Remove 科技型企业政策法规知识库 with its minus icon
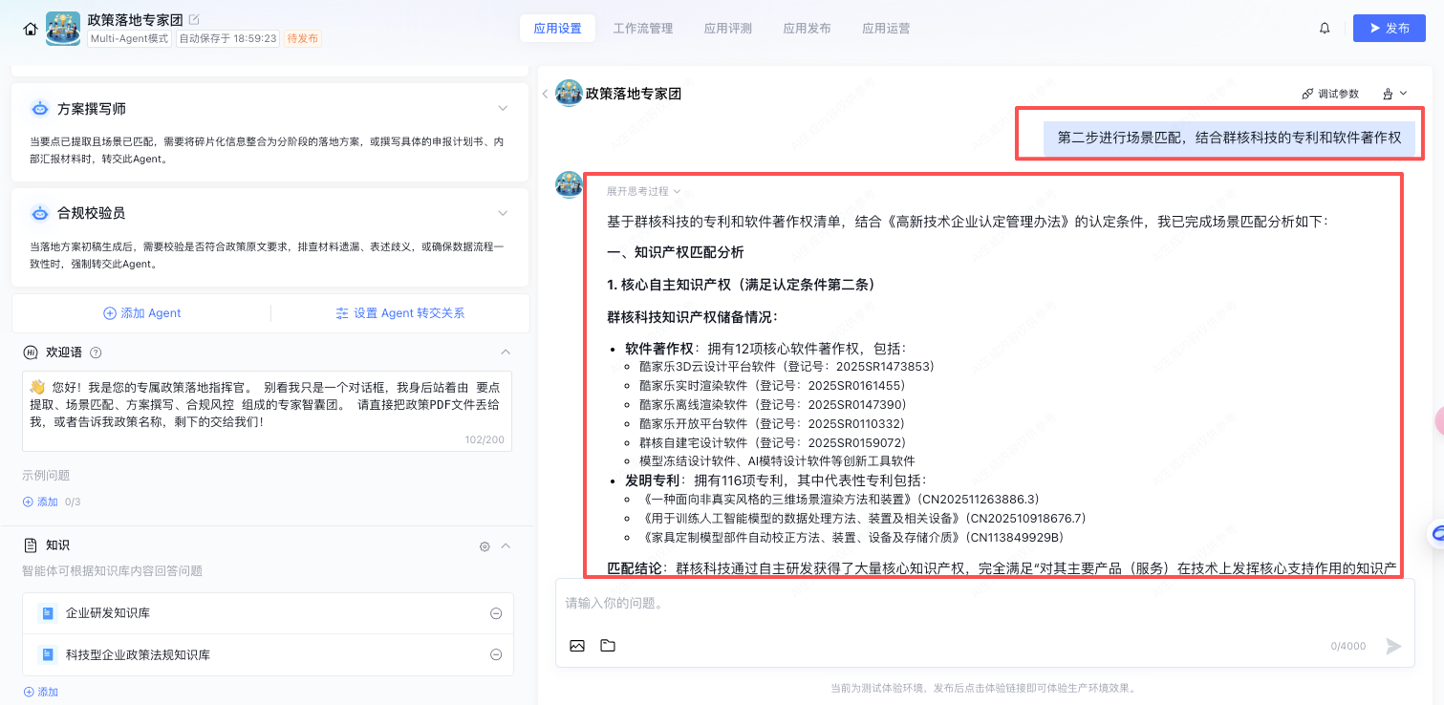Image resolution: width=1444 pixels, height=705 pixels. pyautogui.click(x=496, y=654)
